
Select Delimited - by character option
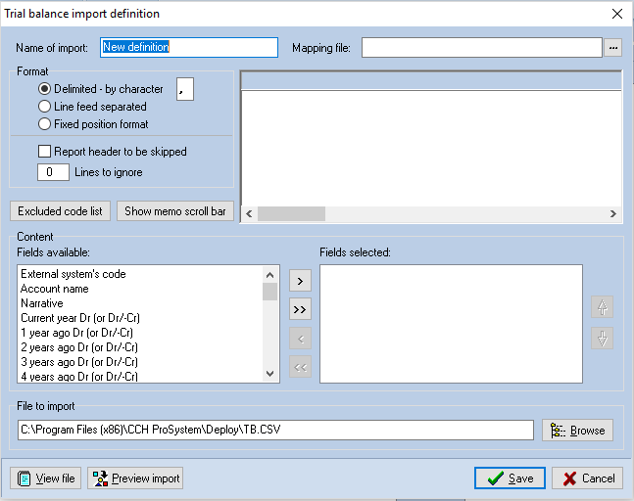[x=101, y=89]
